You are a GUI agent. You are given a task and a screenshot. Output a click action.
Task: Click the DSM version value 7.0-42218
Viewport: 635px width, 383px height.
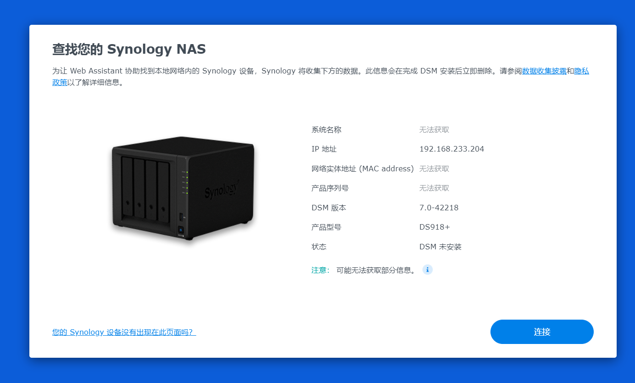[x=439, y=208]
